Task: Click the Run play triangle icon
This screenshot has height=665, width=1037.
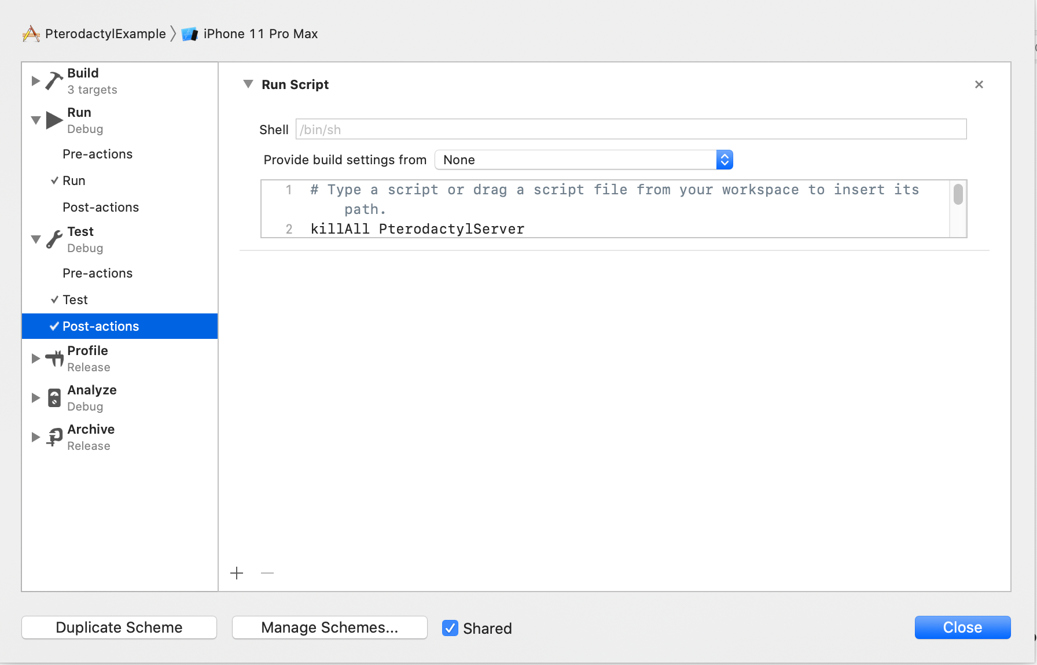Action: (54, 120)
